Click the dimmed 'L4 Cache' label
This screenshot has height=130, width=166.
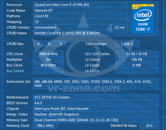click(x=92, y=71)
